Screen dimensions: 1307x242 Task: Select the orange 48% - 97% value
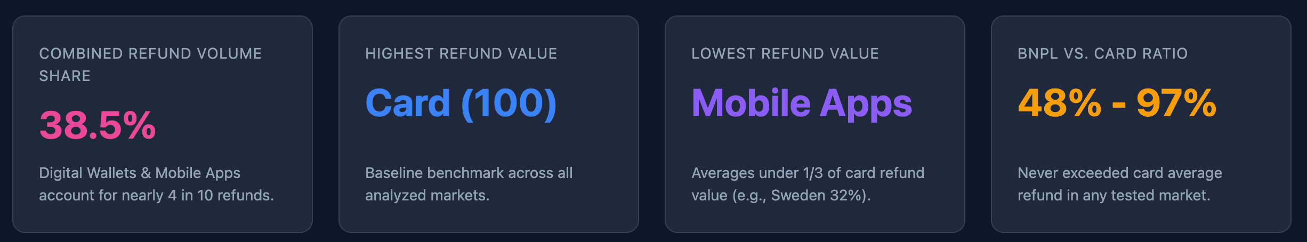[x=1117, y=103]
